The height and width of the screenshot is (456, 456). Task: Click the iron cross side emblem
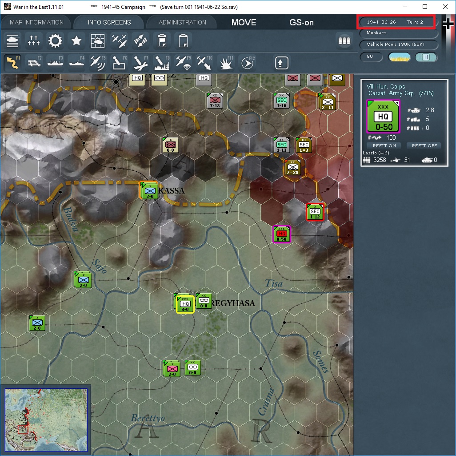(448, 23)
